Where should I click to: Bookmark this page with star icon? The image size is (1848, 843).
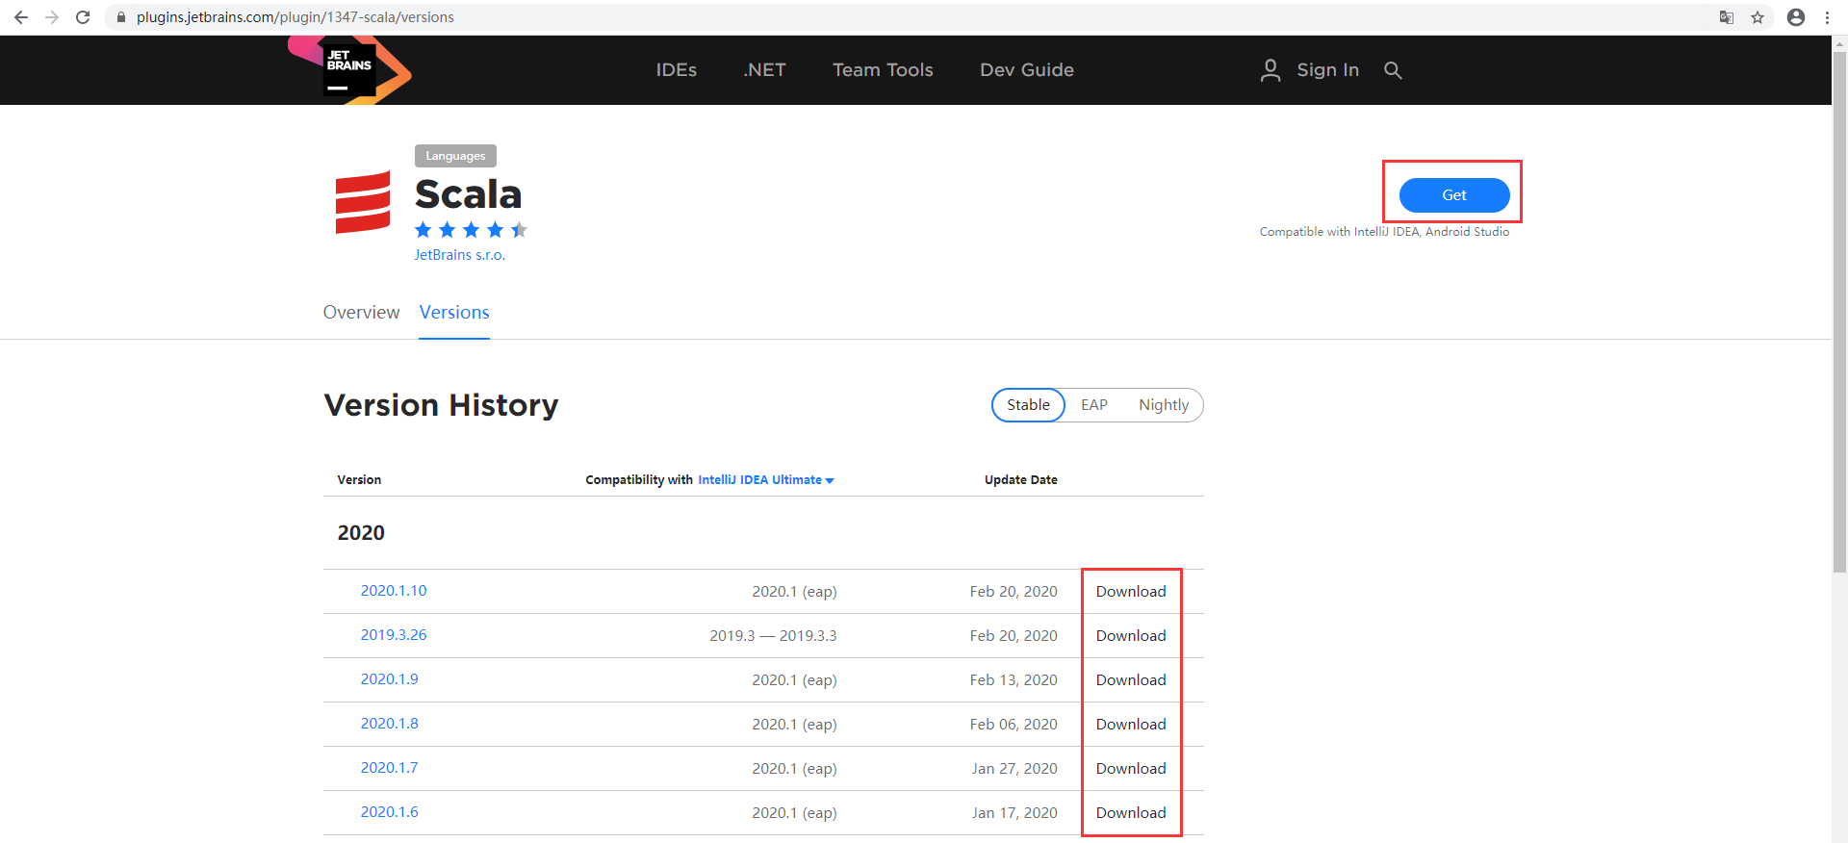pos(1758,17)
